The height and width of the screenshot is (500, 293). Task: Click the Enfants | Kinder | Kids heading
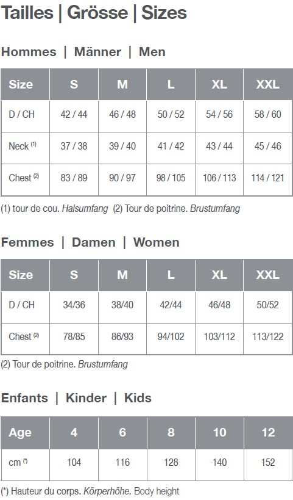pos(76,398)
